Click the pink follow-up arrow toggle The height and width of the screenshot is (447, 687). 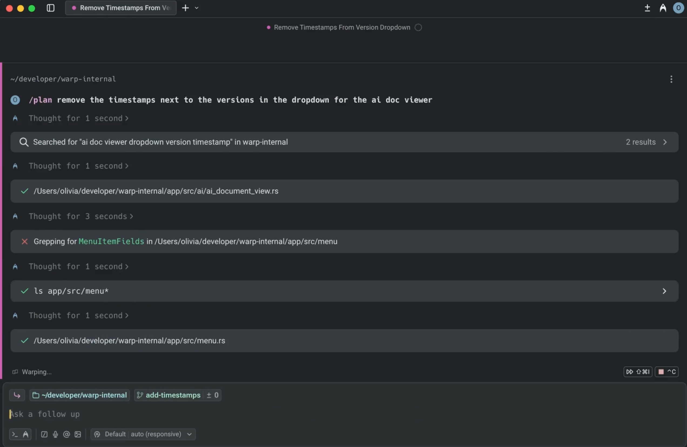click(x=17, y=395)
